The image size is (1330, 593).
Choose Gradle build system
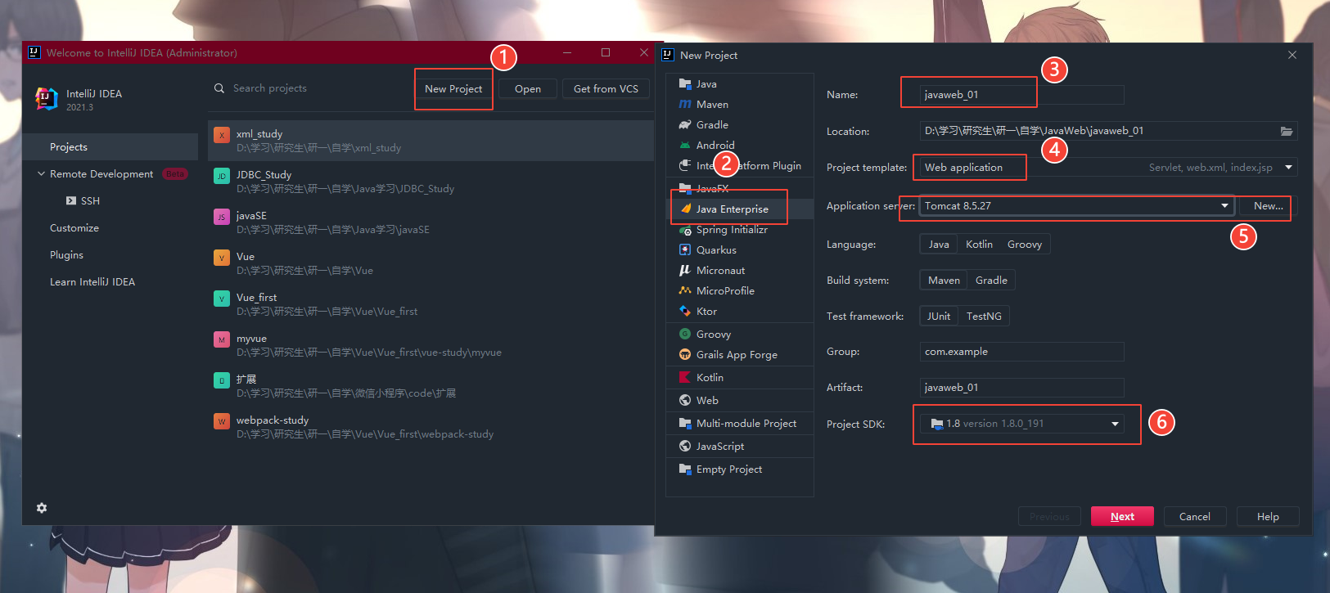tap(991, 281)
